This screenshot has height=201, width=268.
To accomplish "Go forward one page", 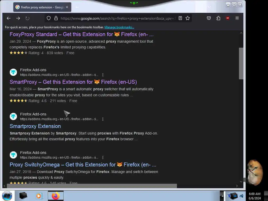I will coord(18,18).
